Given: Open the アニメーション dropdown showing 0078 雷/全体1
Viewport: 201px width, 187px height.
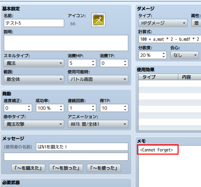Looking at the screenshot, I should pos(98,124).
